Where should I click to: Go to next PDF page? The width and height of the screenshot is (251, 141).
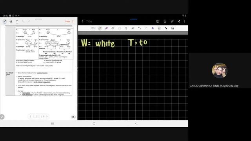[47, 117]
